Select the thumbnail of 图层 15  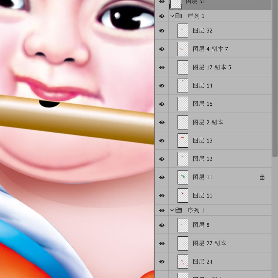(183, 104)
